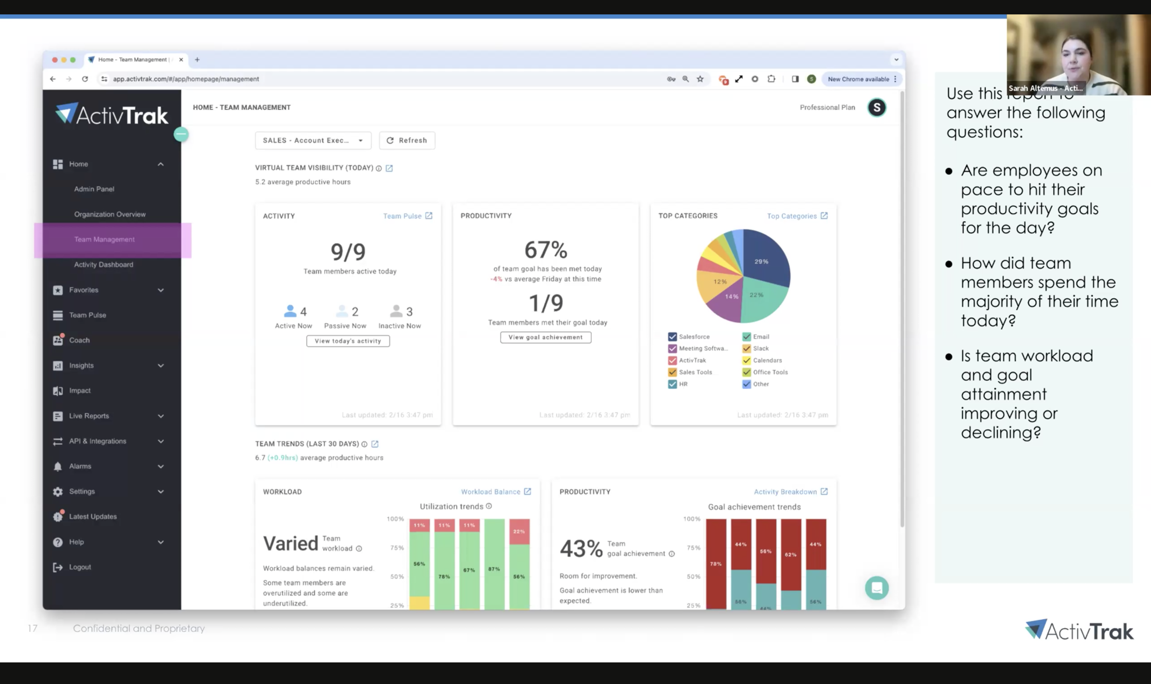Screen dimensions: 1151x684
Task: Click the Logout icon
Action: (58, 567)
